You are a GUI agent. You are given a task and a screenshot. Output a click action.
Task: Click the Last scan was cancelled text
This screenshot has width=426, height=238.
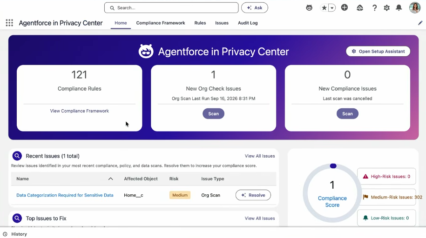(347, 99)
